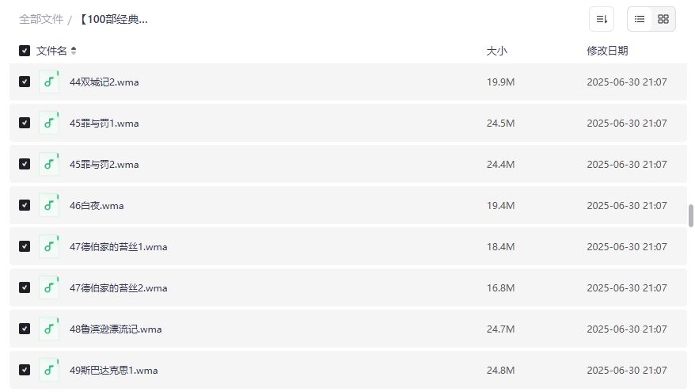Deselect the 45罪与罚2.wma checkbox
Image resolution: width=695 pixels, height=392 pixels.
coord(25,164)
